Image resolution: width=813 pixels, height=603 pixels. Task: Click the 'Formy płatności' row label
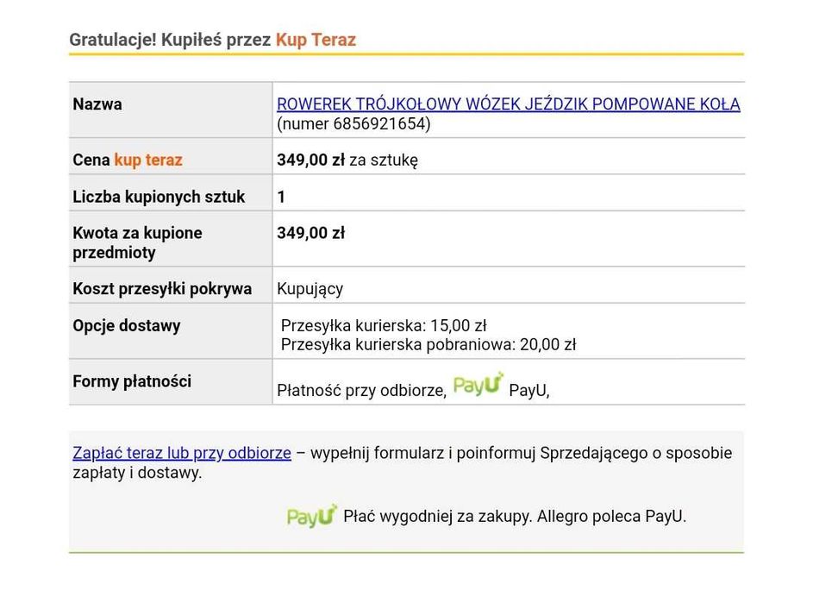[132, 381]
